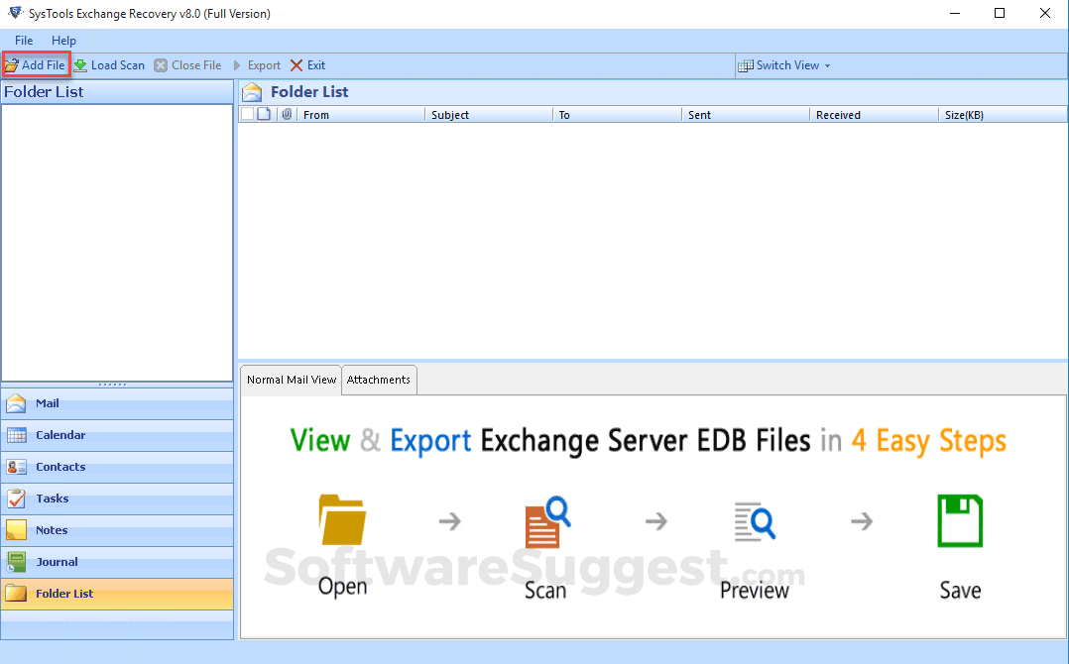Select Contacts in the navigation pane
The image size is (1069, 664).
[x=117, y=467]
